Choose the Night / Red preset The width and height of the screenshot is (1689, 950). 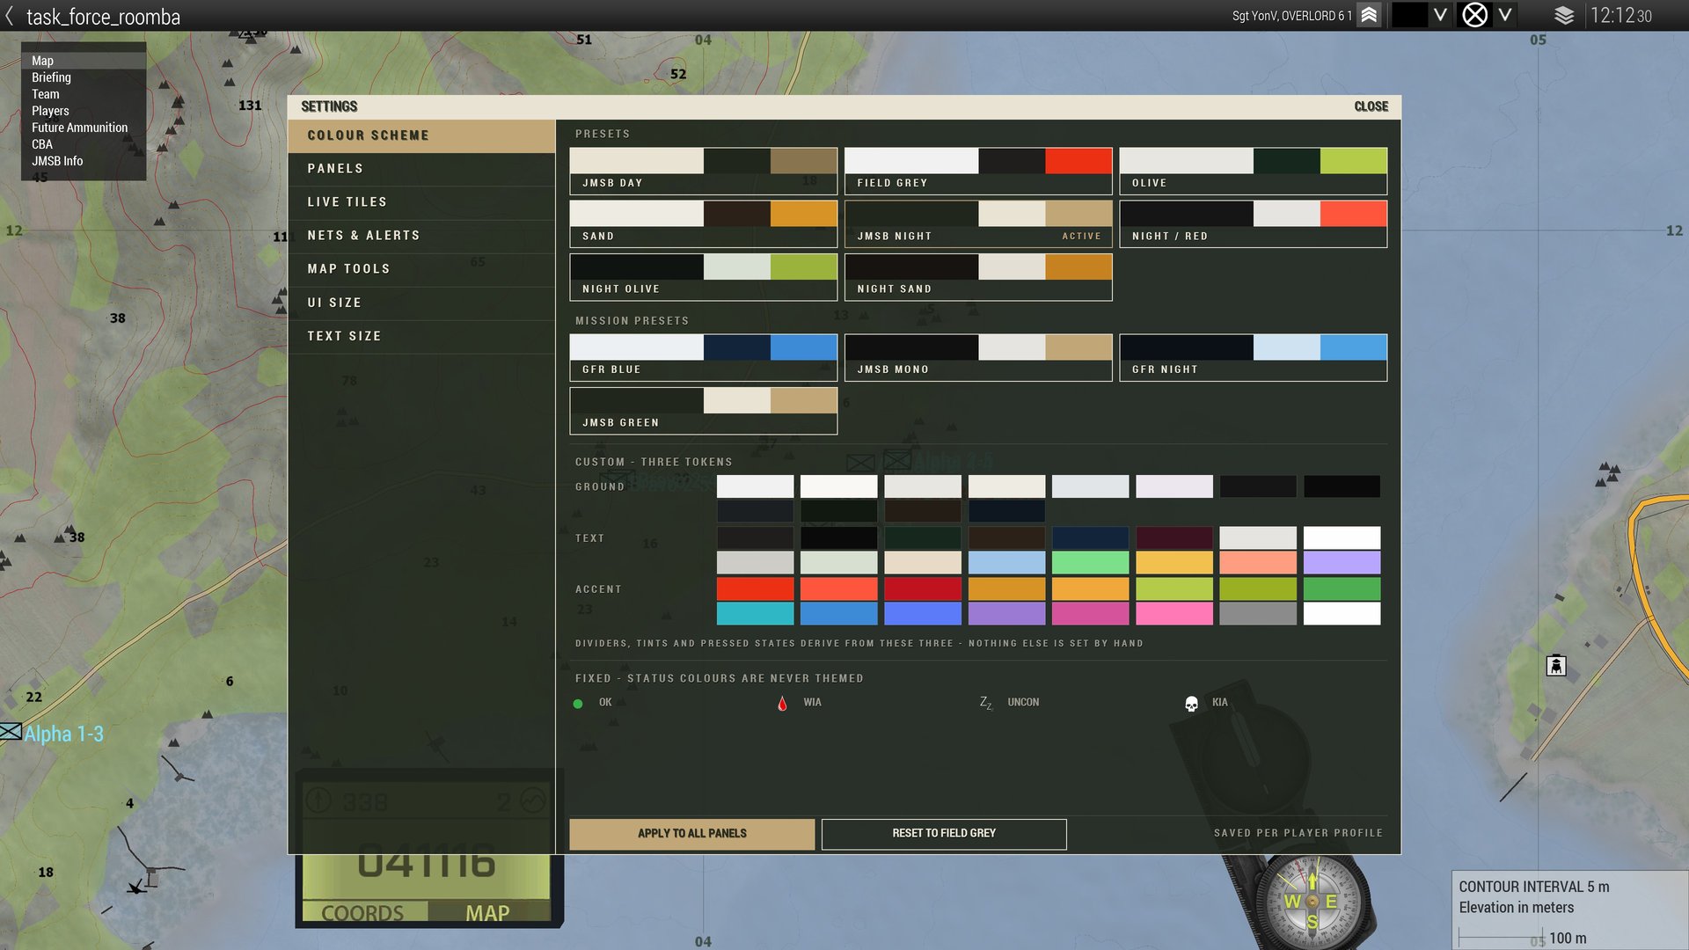pos(1253,223)
